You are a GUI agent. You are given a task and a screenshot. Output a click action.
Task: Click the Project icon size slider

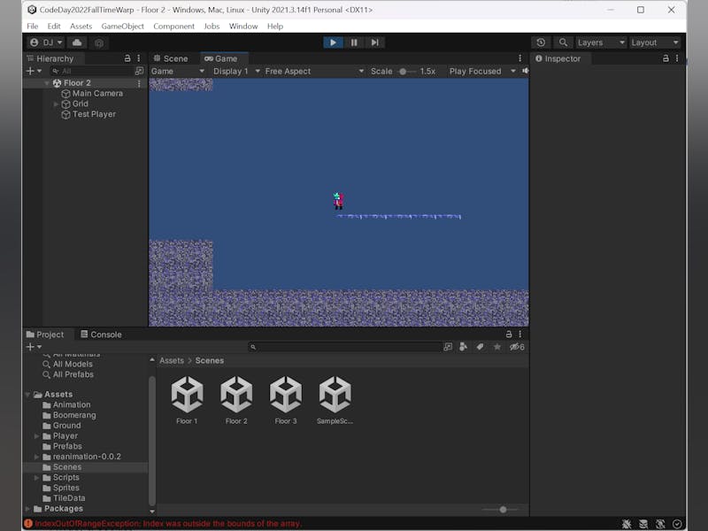(501, 510)
